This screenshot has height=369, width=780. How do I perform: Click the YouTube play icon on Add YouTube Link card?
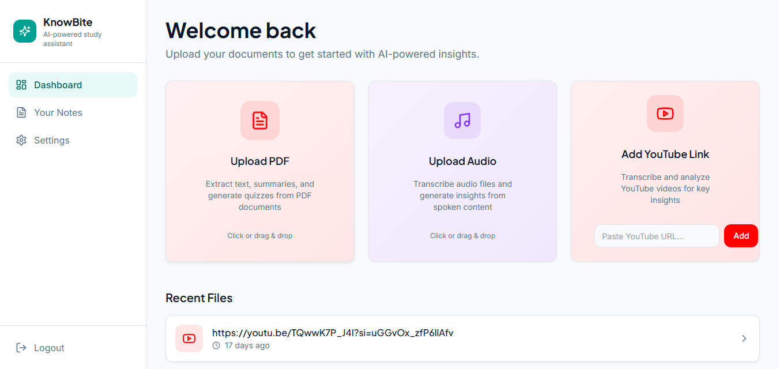(665, 114)
